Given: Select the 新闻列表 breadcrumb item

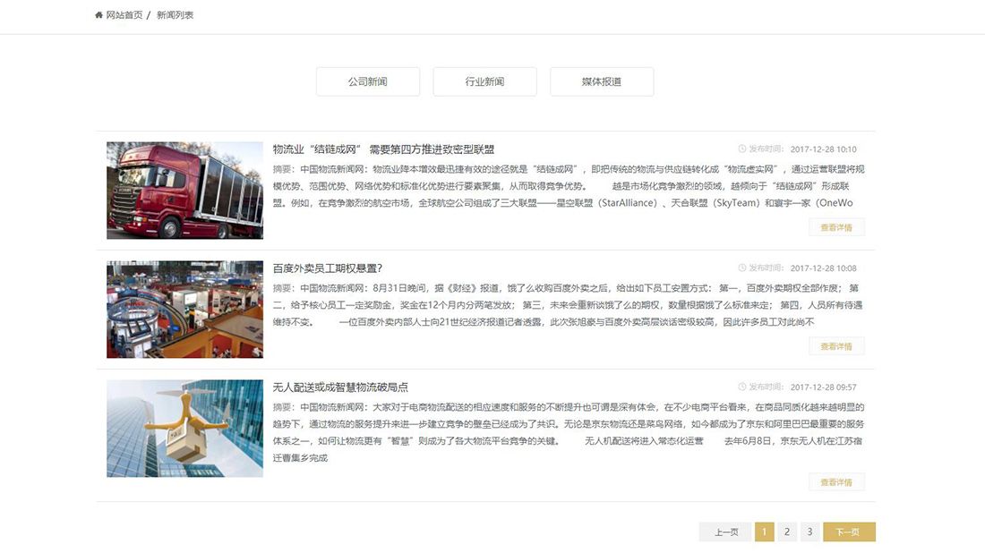Looking at the screenshot, I should (175, 15).
